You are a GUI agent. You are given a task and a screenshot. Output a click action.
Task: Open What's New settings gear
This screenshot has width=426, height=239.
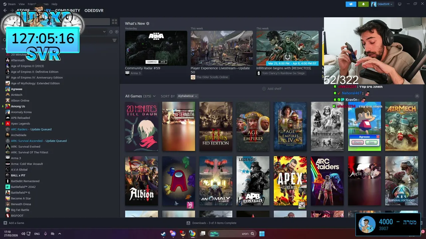148,24
